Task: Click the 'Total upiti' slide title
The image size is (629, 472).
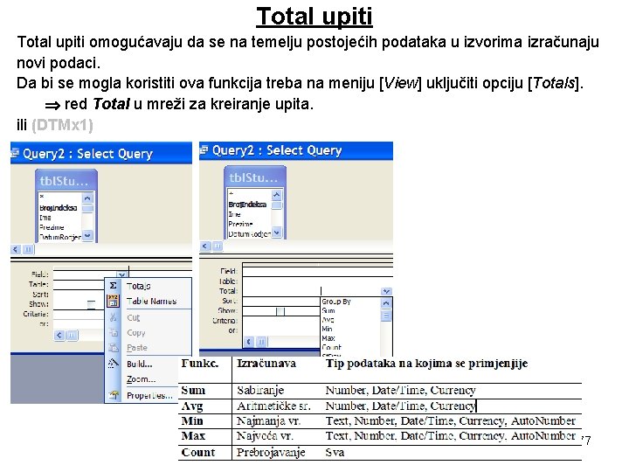Action: point(314,17)
